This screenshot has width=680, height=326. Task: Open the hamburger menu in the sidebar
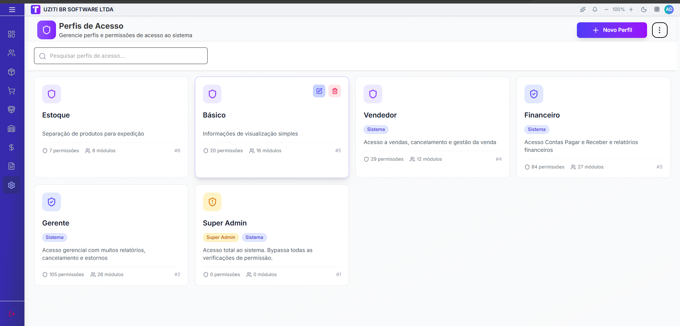[x=12, y=10]
